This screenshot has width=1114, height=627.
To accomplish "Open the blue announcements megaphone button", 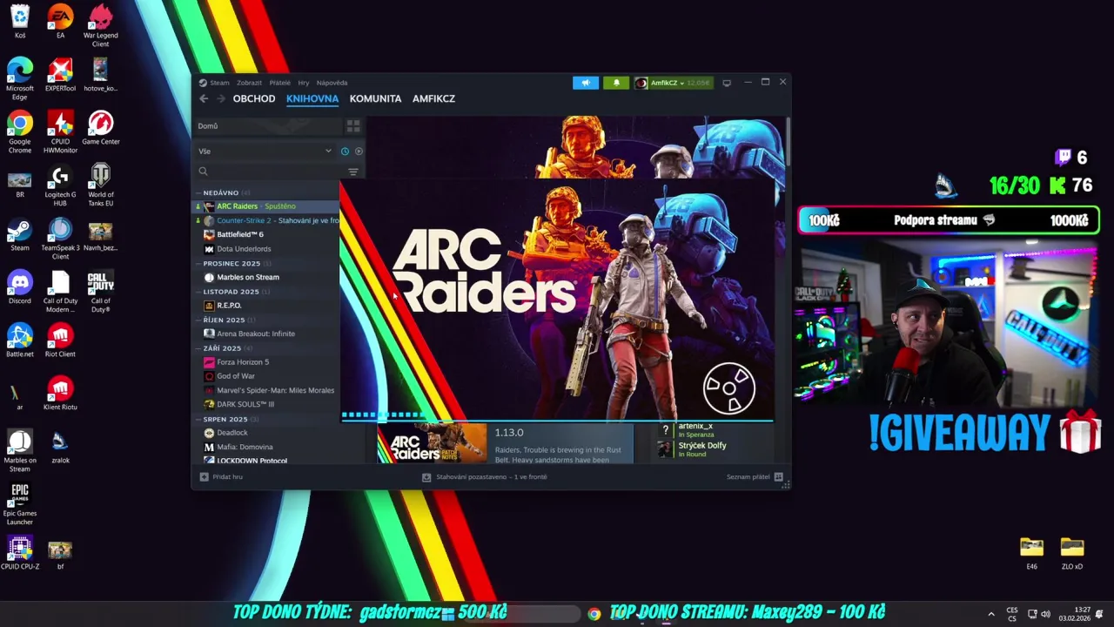I will tap(586, 83).
